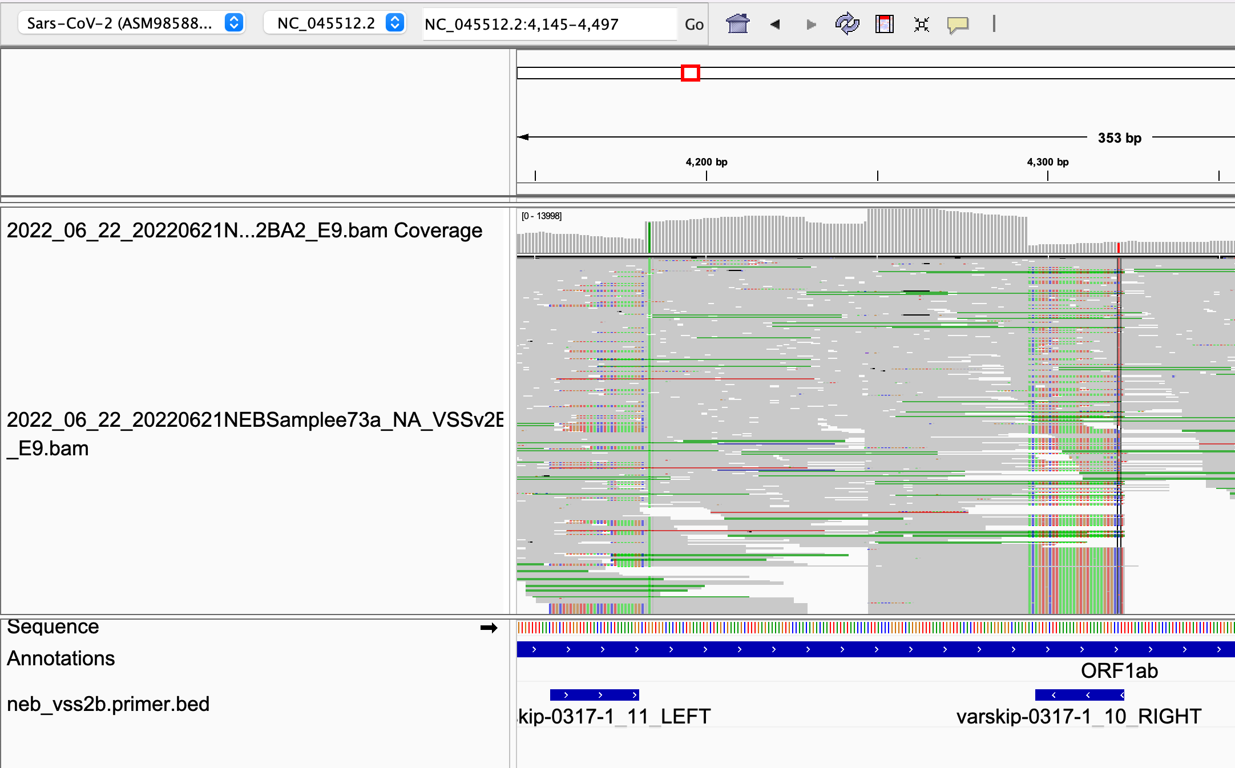Toggle the yellow popup behavior speech bubble
This screenshot has width=1235, height=768.
[x=958, y=24]
